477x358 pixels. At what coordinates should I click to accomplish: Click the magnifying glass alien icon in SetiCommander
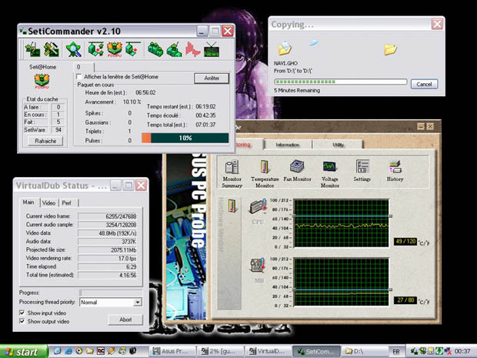click(x=74, y=49)
